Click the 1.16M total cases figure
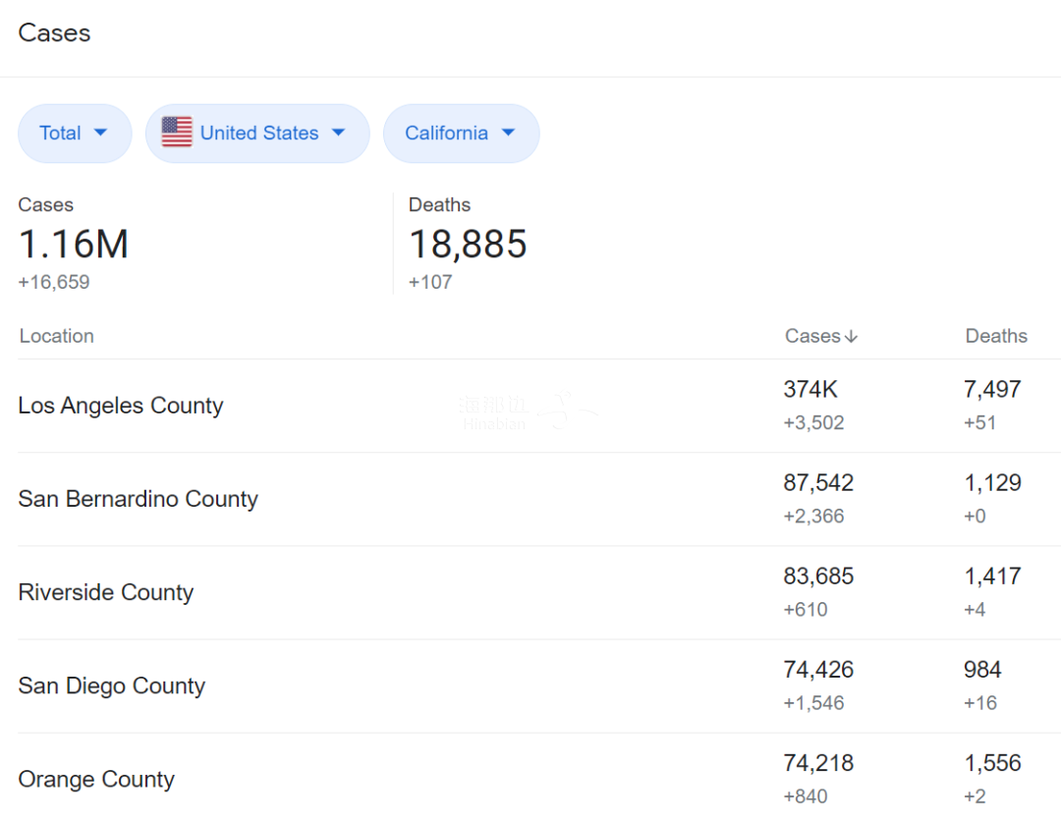 pyautogui.click(x=74, y=245)
